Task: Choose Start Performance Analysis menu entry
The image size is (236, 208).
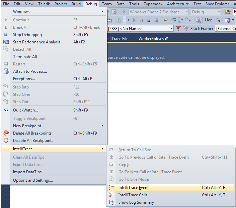Action: click(x=54, y=42)
